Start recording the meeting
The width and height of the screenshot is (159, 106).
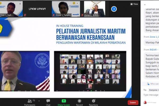(79, 102)
